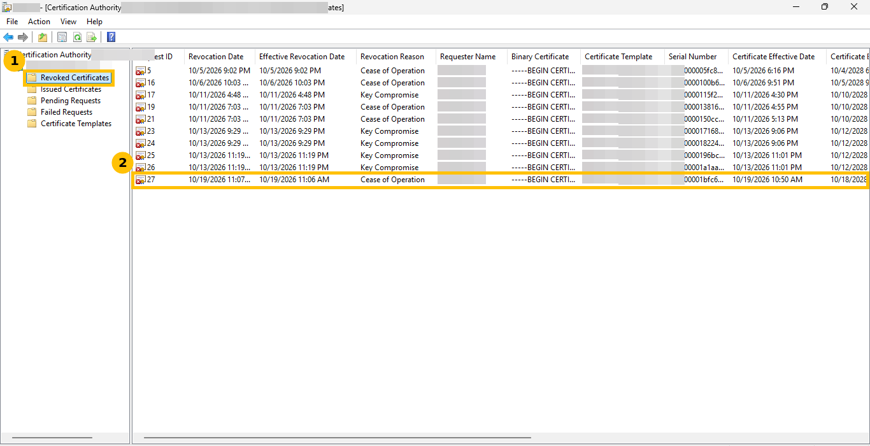
Task: Click serial number 000017168... cell
Action: point(704,131)
